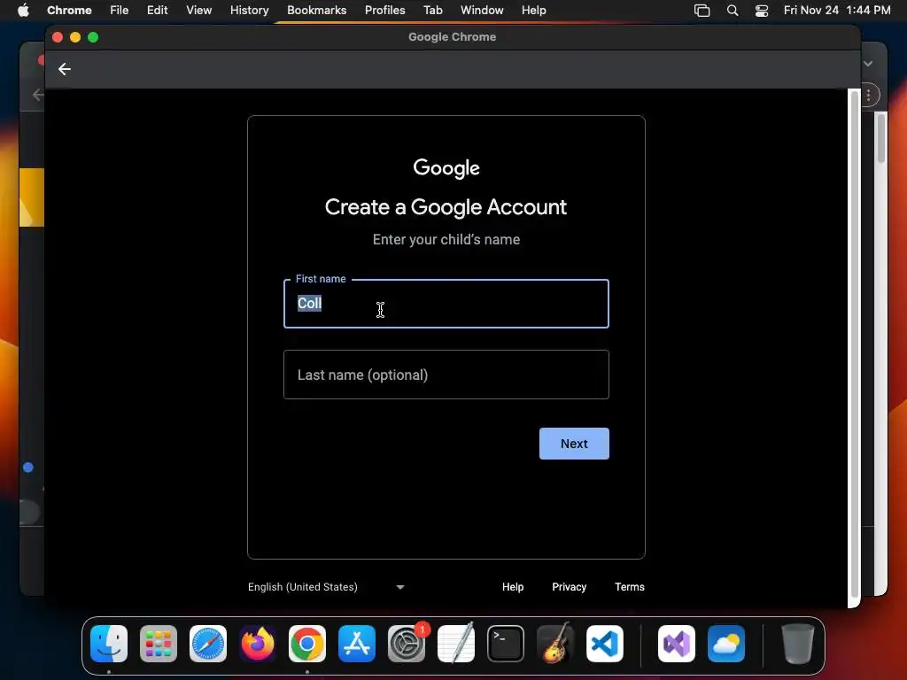Screen dimensions: 907x680
Task: Click the background window's scrollbar thumb
Action: (881, 139)
